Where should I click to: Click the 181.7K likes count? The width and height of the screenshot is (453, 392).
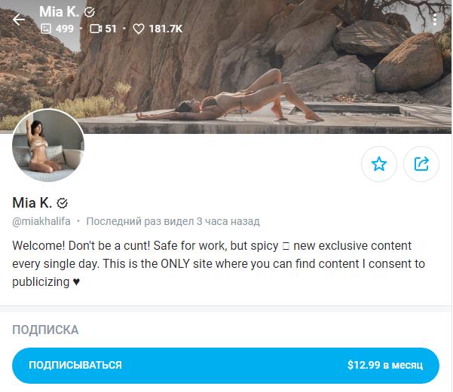(166, 29)
